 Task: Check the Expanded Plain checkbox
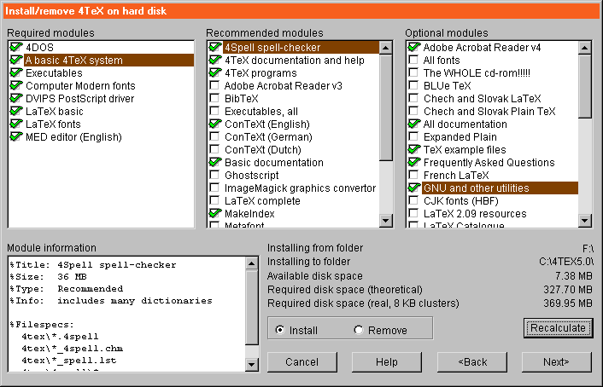(413, 136)
